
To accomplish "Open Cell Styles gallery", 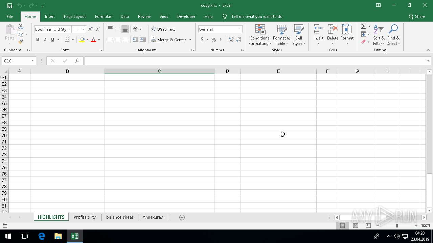I will [x=299, y=35].
